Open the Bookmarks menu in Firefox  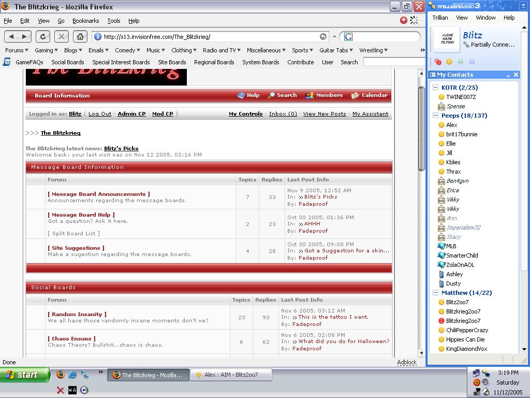click(x=85, y=21)
